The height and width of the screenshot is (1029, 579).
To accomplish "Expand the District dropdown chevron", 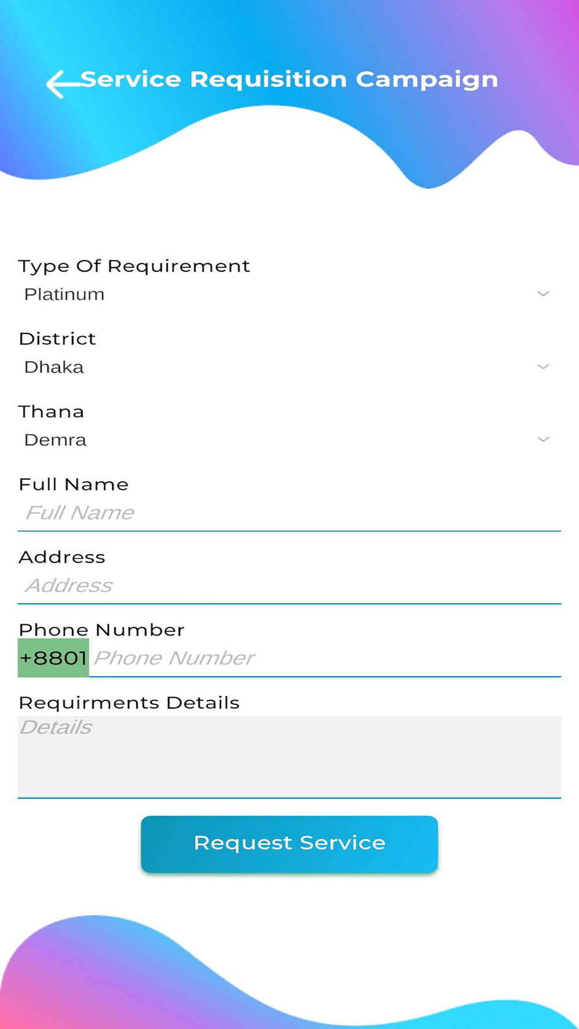I will point(543,366).
